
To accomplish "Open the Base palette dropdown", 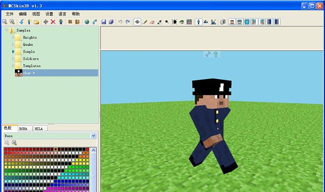I will point(94,136).
